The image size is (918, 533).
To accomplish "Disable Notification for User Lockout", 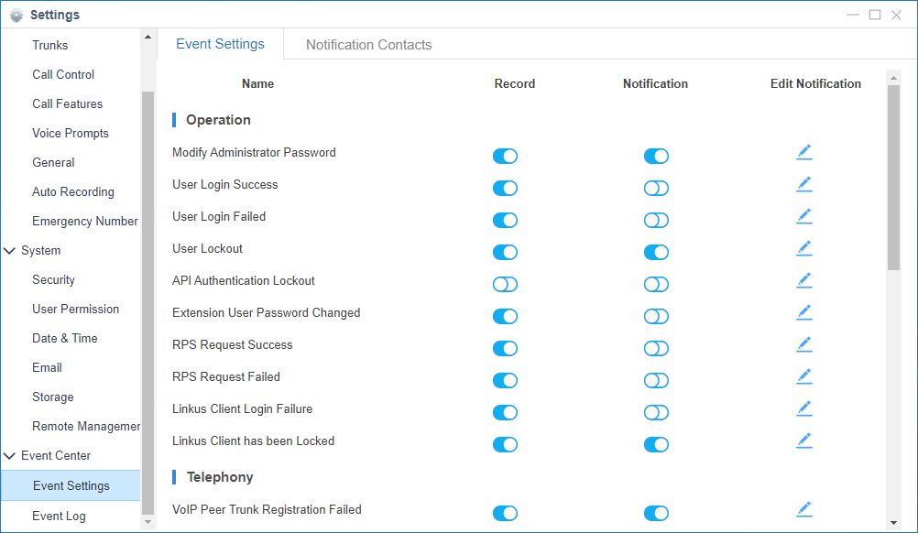I will (656, 253).
